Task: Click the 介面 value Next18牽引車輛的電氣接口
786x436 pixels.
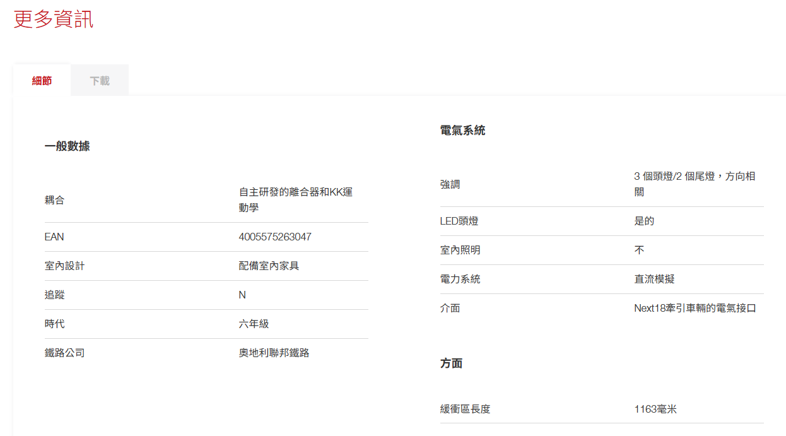Action: [x=696, y=308]
